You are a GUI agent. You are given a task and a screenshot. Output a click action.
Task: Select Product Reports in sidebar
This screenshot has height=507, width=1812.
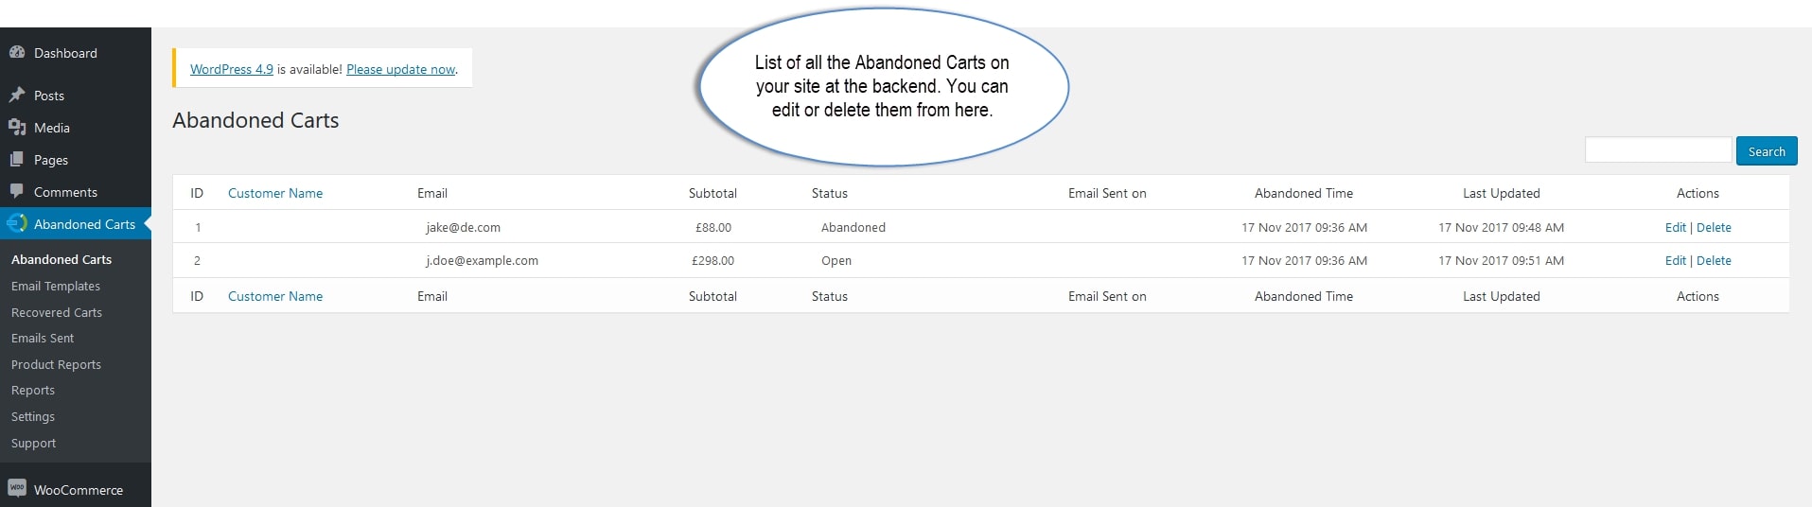(x=56, y=364)
